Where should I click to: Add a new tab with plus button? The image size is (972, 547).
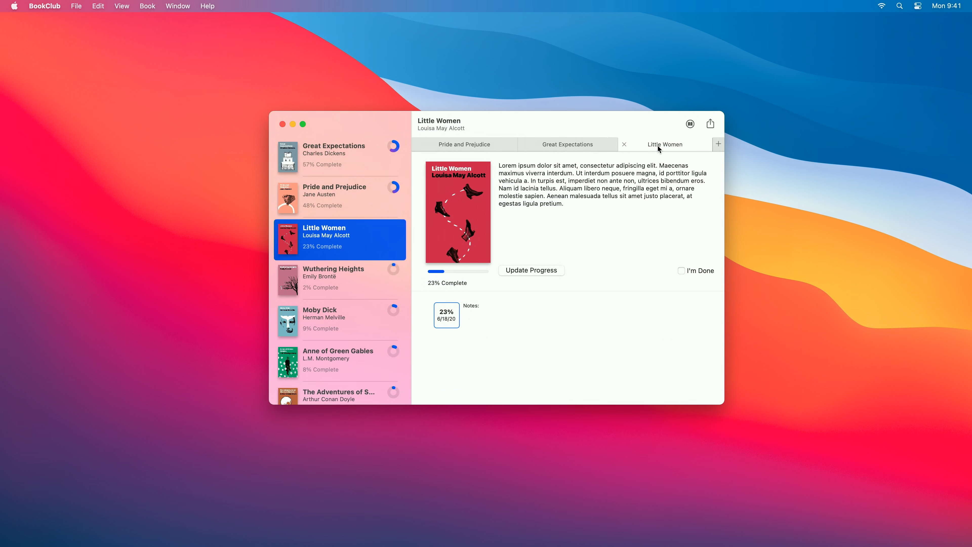coord(718,144)
